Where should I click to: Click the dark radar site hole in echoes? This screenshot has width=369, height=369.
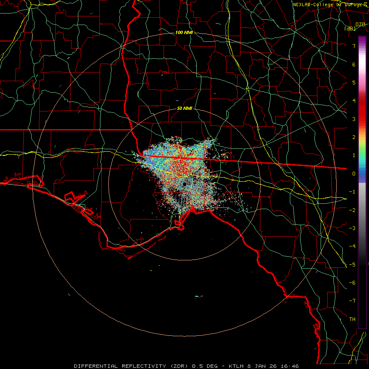click(184, 184)
